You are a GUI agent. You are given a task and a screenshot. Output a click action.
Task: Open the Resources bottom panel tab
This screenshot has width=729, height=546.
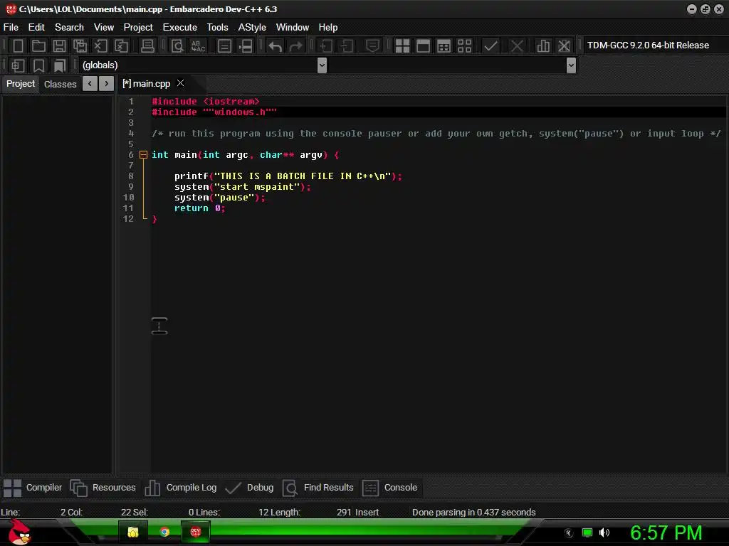(x=103, y=488)
